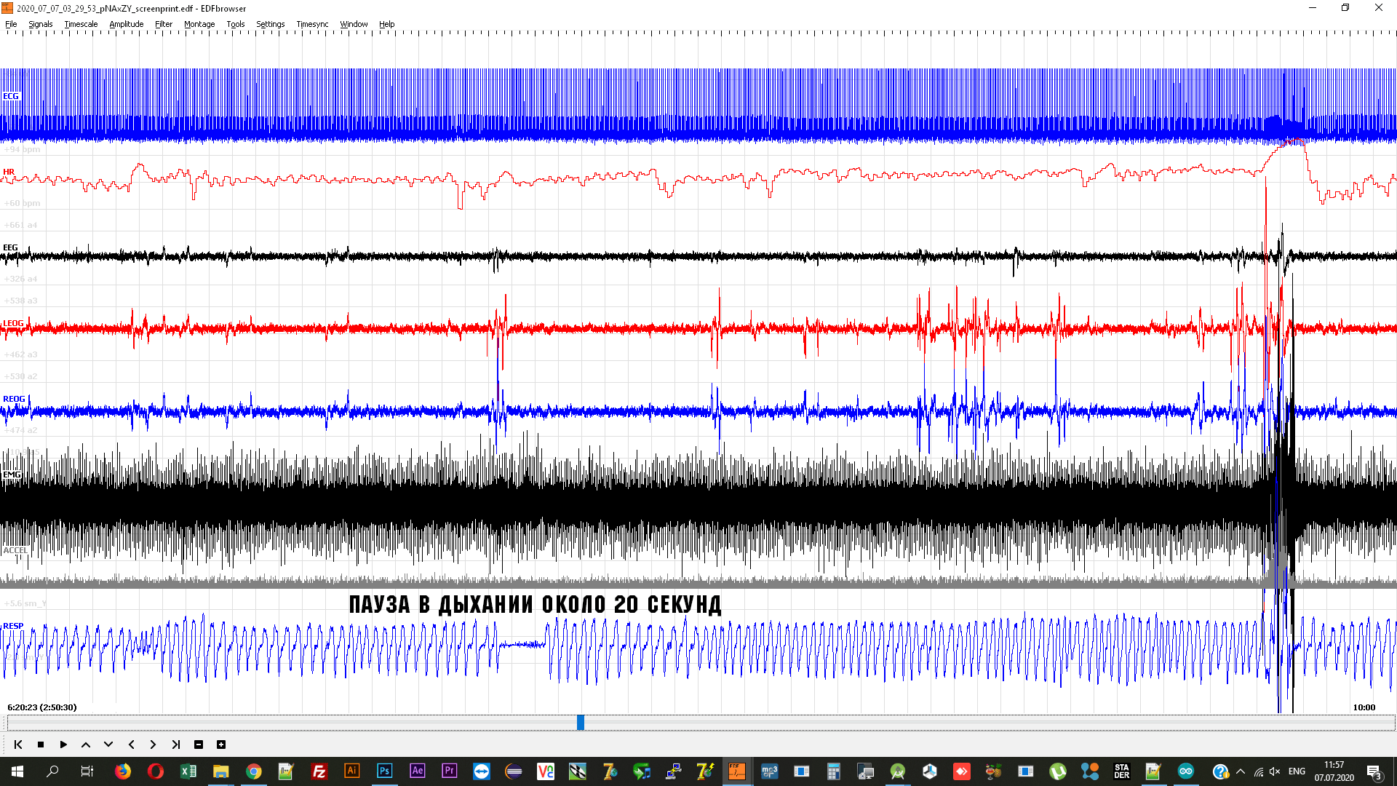This screenshot has width=1397, height=786.
Task: Open the File menu
Action: pyautogui.click(x=11, y=24)
